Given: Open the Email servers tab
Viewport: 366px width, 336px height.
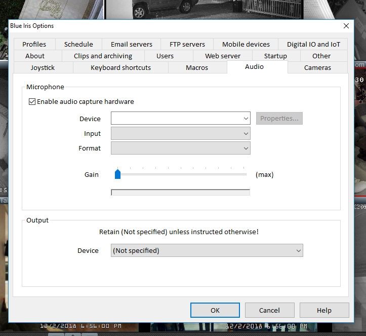Looking at the screenshot, I should pos(132,44).
